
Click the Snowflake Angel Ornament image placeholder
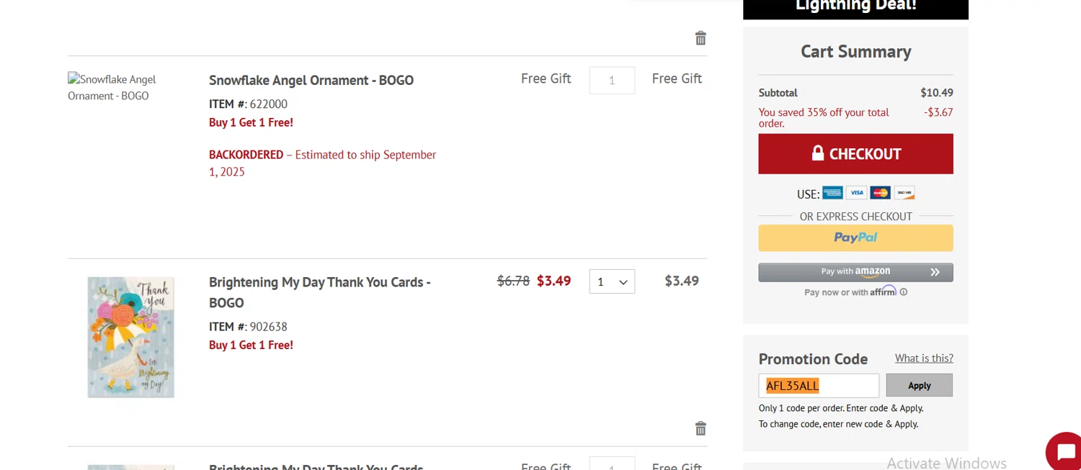pos(112,87)
